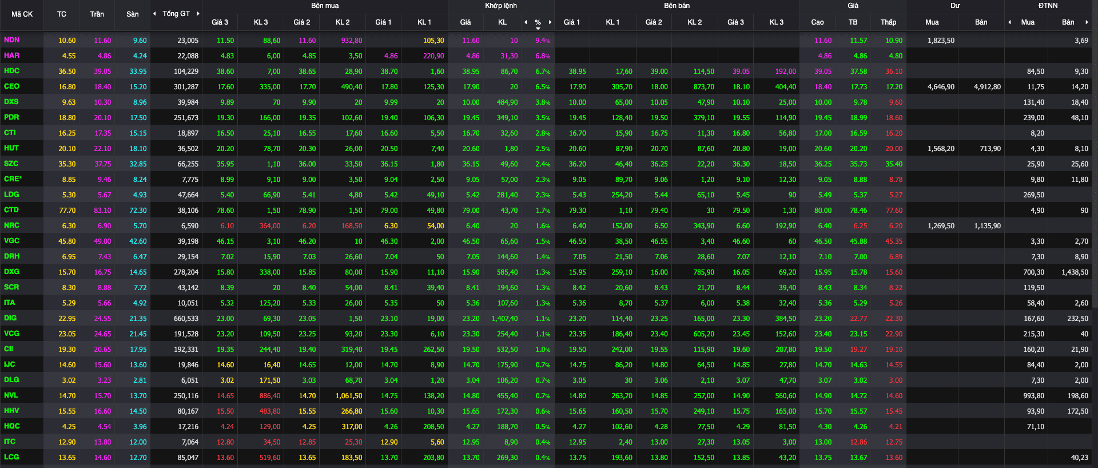
Task: Open the HQC stock symbol
Action: tap(11, 426)
